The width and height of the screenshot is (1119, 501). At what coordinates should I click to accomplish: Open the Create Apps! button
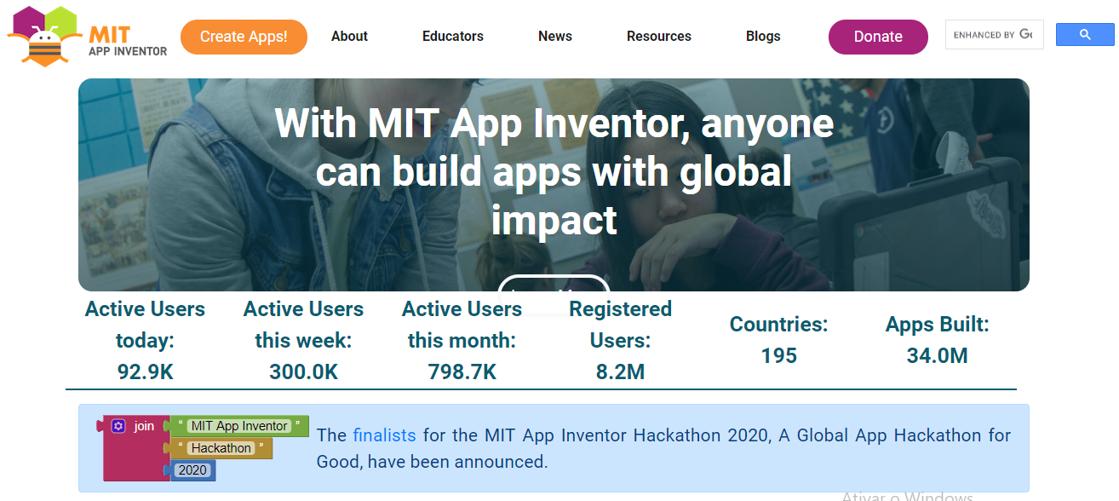point(244,37)
